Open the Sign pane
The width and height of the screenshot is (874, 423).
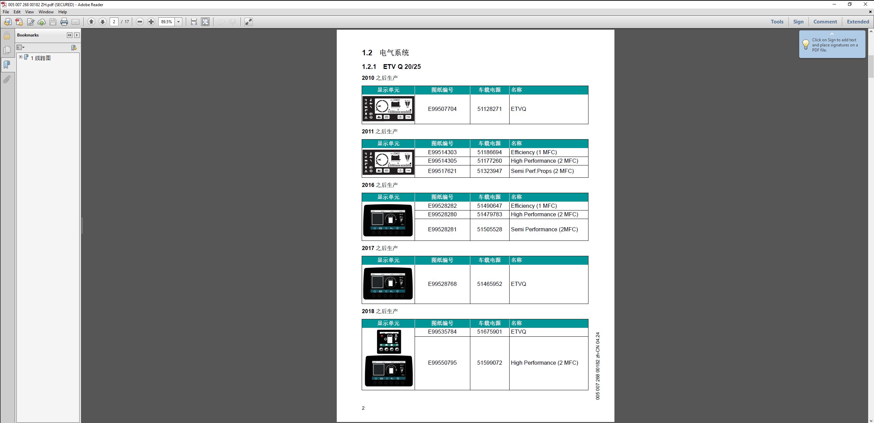coord(798,21)
